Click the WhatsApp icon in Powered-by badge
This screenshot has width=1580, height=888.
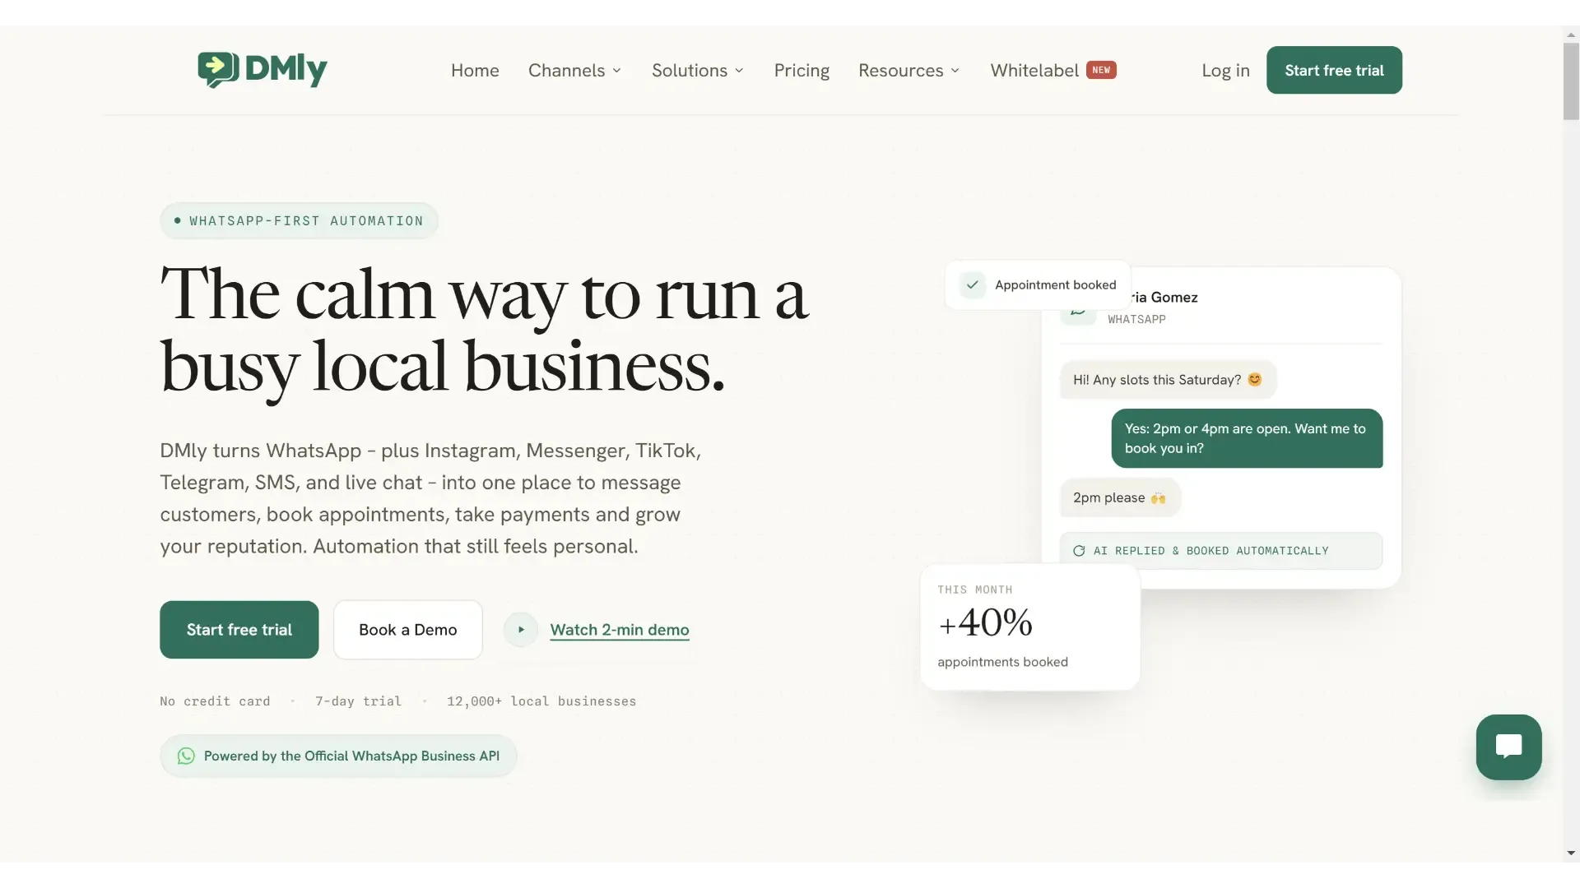pos(187,756)
